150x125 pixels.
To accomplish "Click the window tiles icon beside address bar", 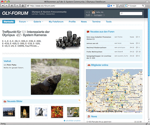I will pos(120,6).
